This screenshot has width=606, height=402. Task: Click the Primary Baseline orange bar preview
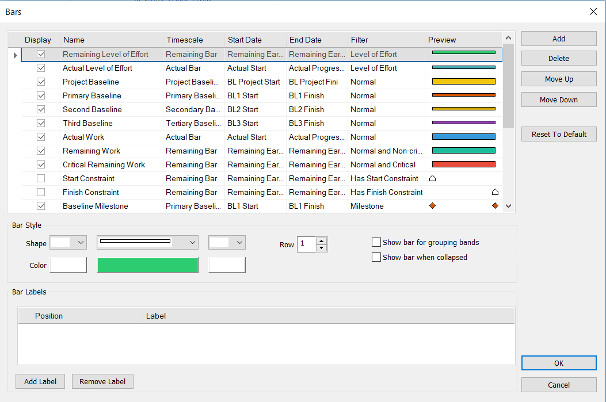pyautogui.click(x=463, y=95)
